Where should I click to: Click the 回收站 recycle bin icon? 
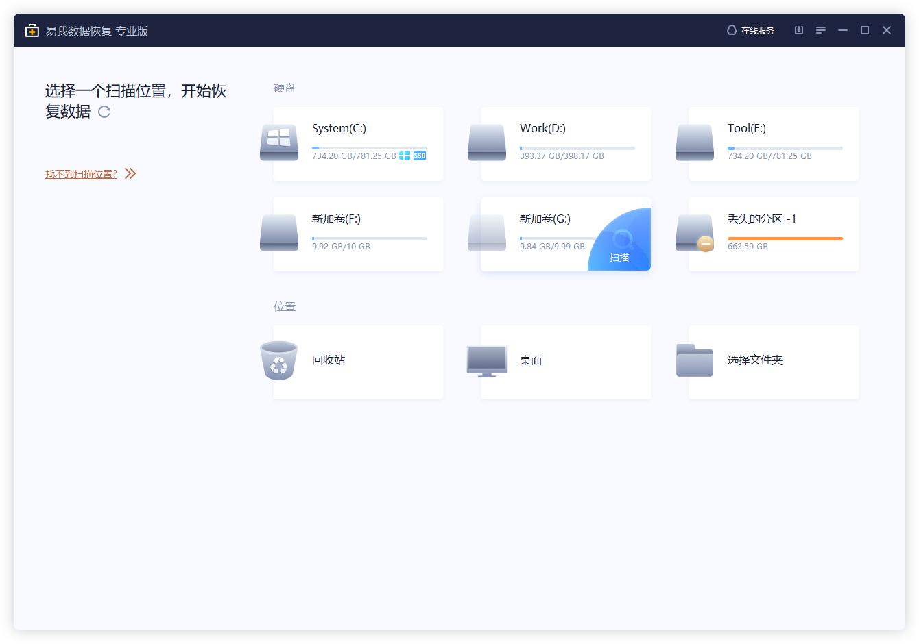pos(278,361)
